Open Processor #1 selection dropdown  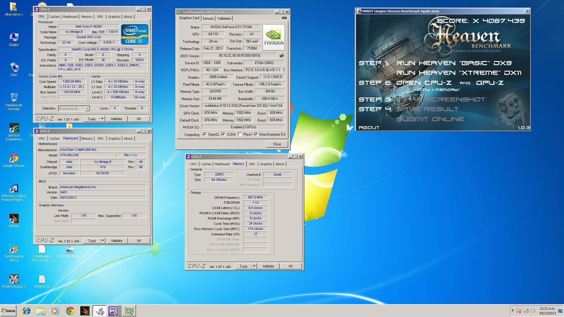(74, 109)
